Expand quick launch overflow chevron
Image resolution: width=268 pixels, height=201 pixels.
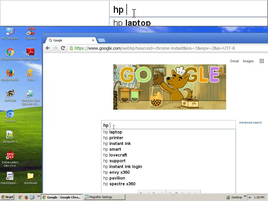tap(38, 196)
